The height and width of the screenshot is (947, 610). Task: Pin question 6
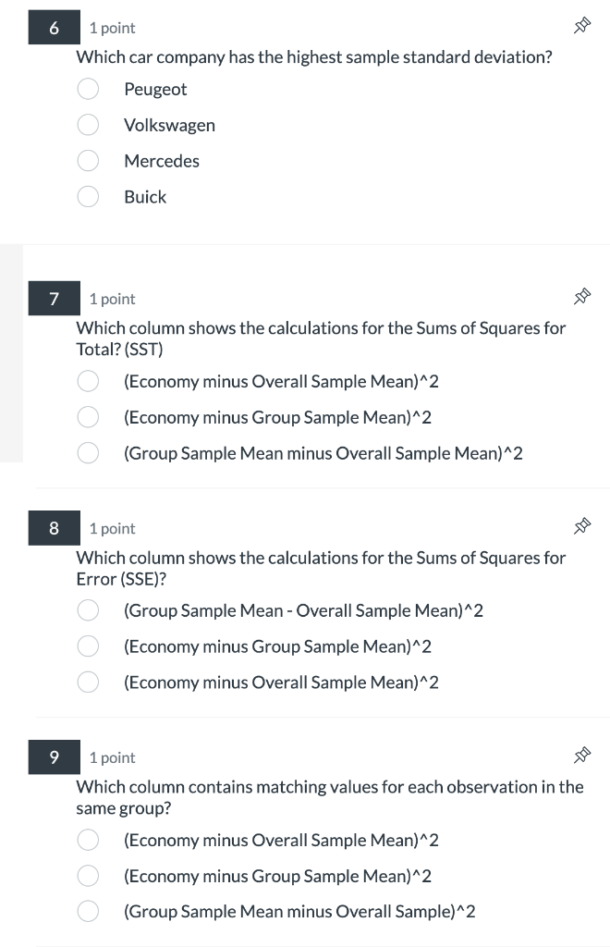pos(582,26)
